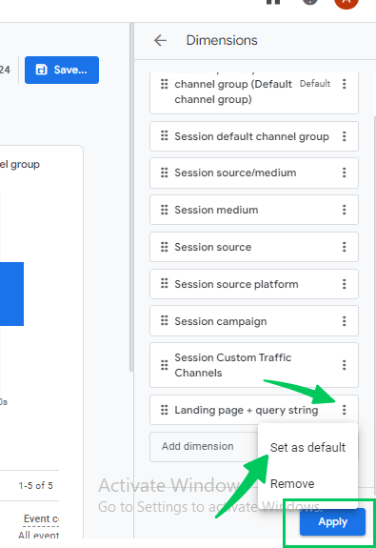The height and width of the screenshot is (548, 376).
Task: Choose Set as default from menu
Action: [307, 447]
